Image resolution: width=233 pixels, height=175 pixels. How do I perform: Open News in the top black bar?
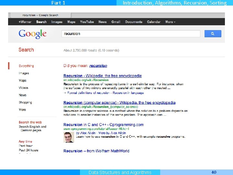[103, 22]
